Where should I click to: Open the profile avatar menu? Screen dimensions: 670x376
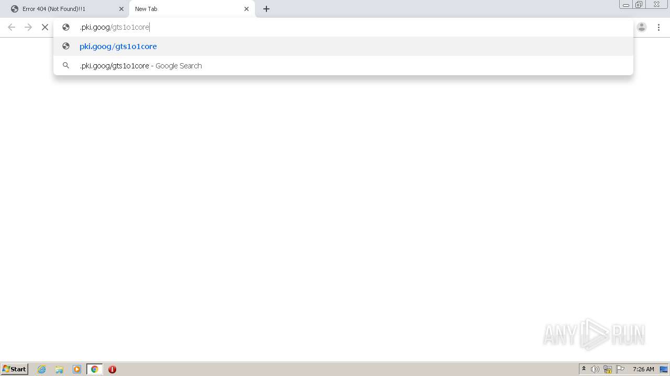pyautogui.click(x=642, y=27)
